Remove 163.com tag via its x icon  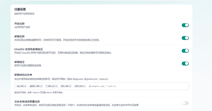pos(70,86)
